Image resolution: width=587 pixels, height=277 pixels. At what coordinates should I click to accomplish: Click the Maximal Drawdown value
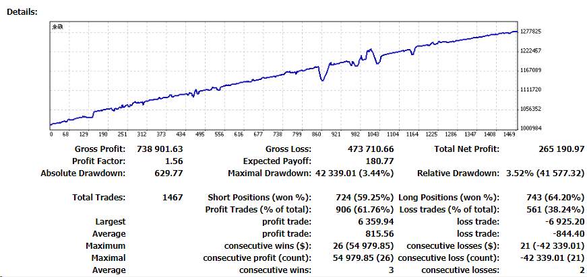point(353,173)
